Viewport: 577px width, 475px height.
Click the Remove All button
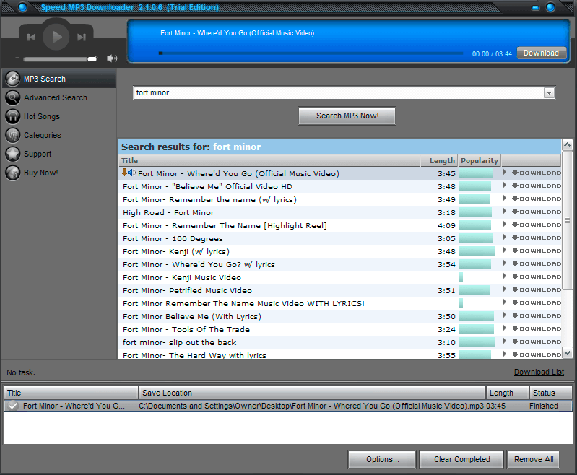pyautogui.click(x=533, y=460)
